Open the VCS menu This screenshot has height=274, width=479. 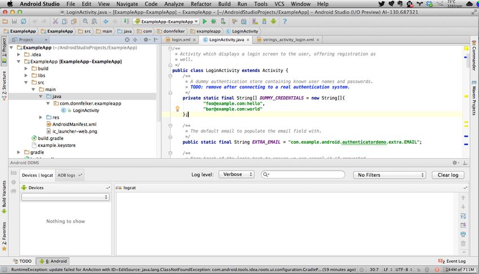(279, 4)
